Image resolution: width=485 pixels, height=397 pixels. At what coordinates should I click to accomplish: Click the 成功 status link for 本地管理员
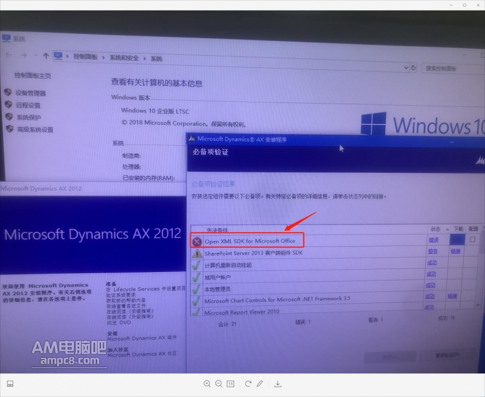[430, 285]
